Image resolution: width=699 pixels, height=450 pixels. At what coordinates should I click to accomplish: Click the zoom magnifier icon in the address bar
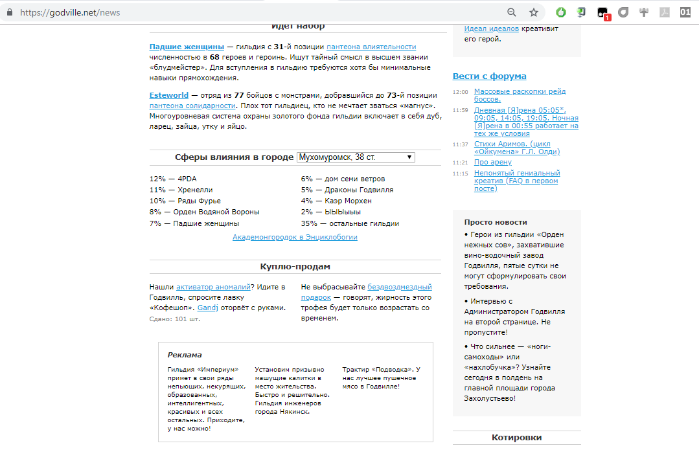(x=512, y=12)
